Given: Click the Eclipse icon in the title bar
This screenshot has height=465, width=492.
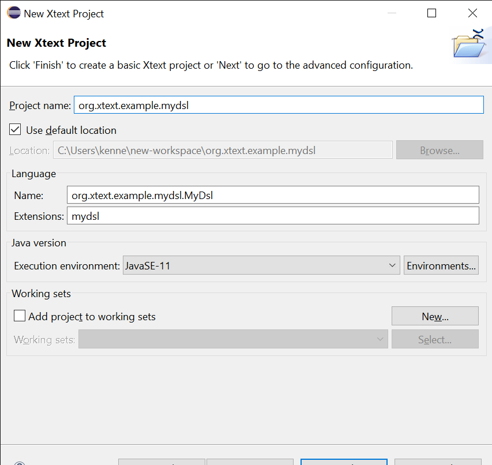Looking at the screenshot, I should tap(14, 13).
